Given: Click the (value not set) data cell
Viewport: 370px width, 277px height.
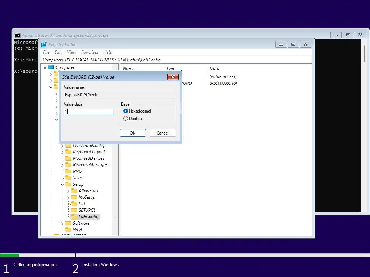Looking at the screenshot, I should click(223, 76).
